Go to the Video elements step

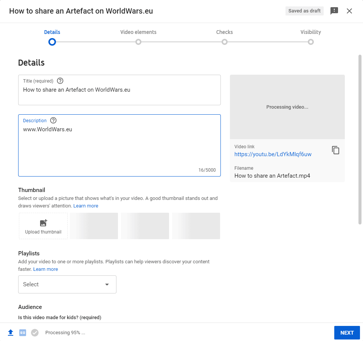138,42
